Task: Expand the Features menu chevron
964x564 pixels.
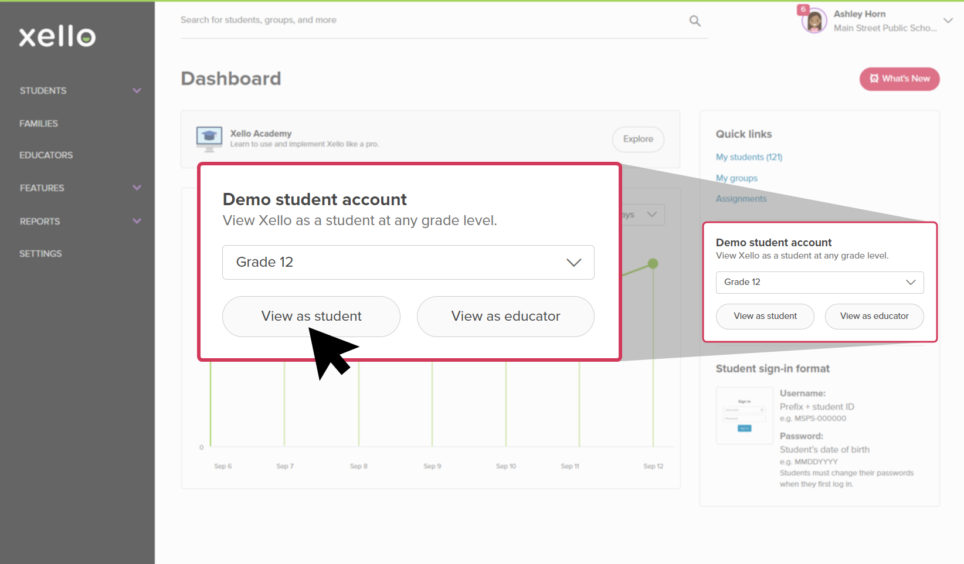Action: 137,188
